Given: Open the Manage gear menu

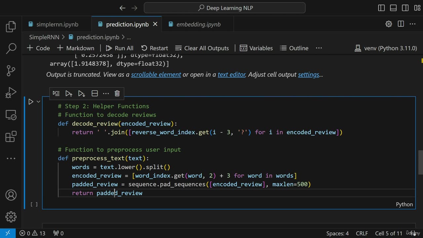Looking at the screenshot, I should (11, 217).
